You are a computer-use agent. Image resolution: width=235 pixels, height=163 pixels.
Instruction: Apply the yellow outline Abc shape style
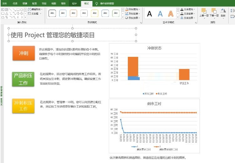tap(95, 13)
